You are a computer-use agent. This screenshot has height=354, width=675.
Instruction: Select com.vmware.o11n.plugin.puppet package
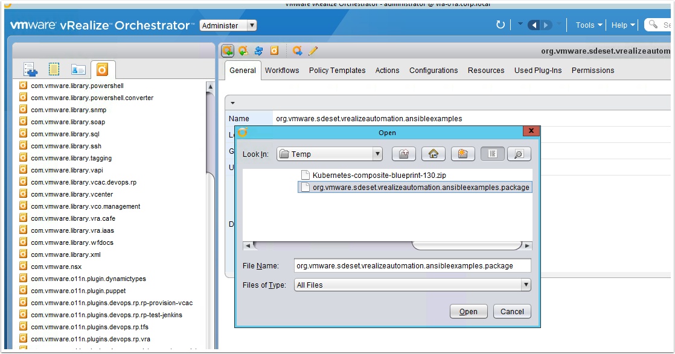78,290
